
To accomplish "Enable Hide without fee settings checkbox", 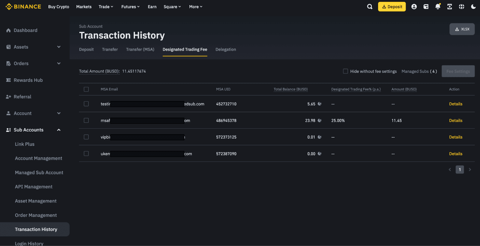I will point(346,71).
